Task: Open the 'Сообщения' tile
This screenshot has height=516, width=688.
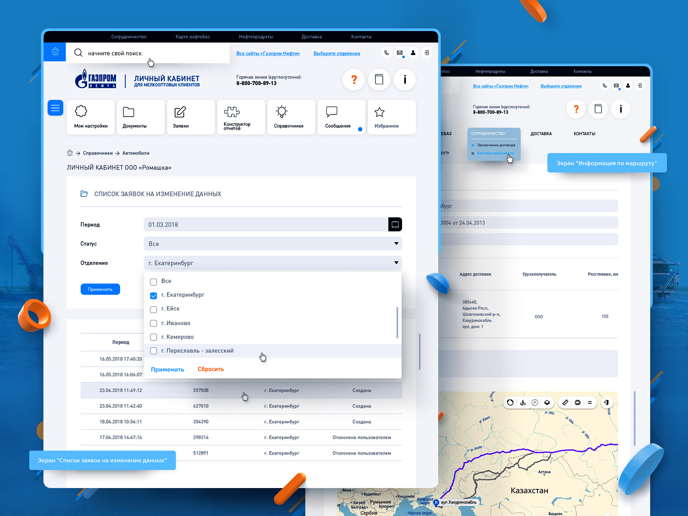Action: 341,117
